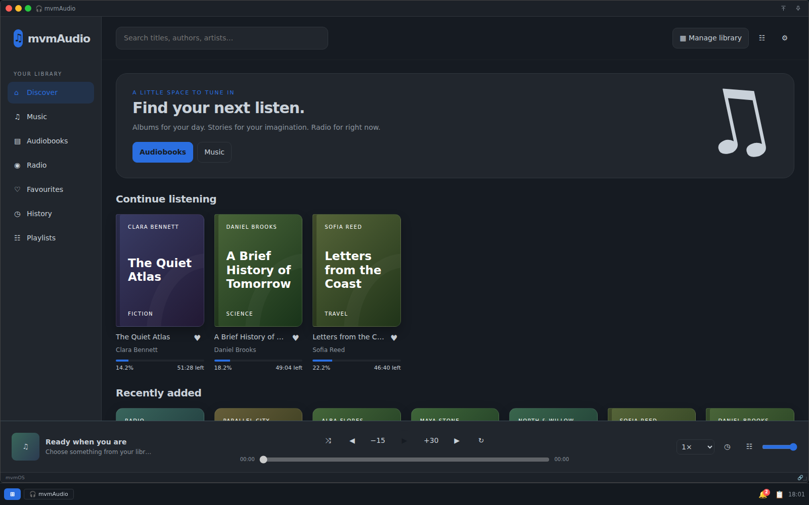Open The Quiet Atlas cover
The width and height of the screenshot is (809, 505).
tap(160, 271)
